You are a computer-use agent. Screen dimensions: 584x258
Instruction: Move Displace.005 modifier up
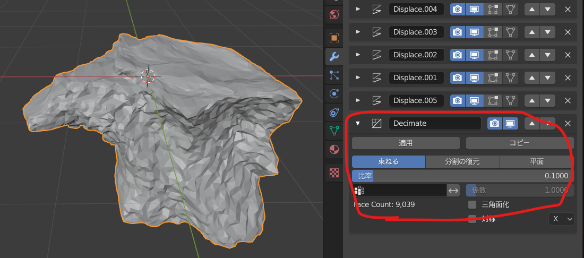click(x=532, y=100)
